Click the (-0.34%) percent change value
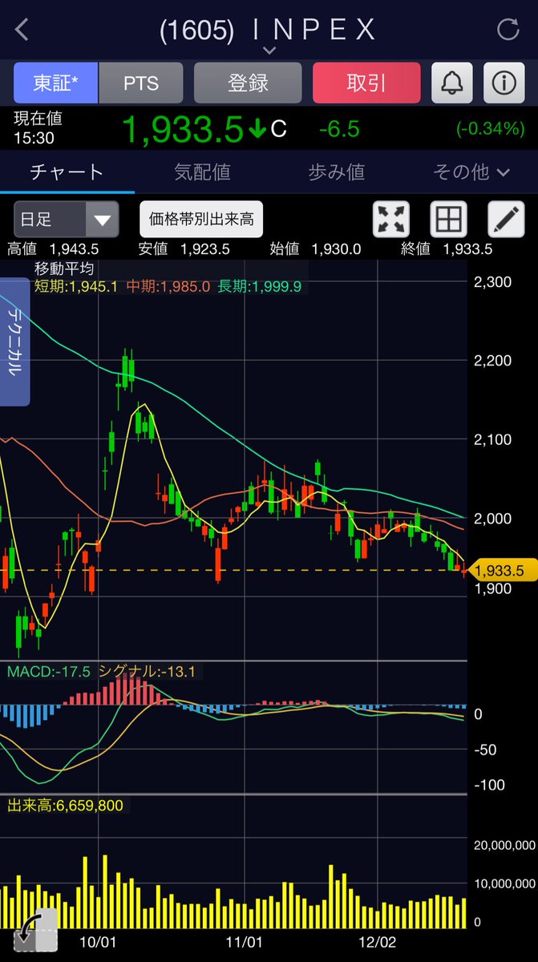The image size is (538, 962). coord(490,128)
